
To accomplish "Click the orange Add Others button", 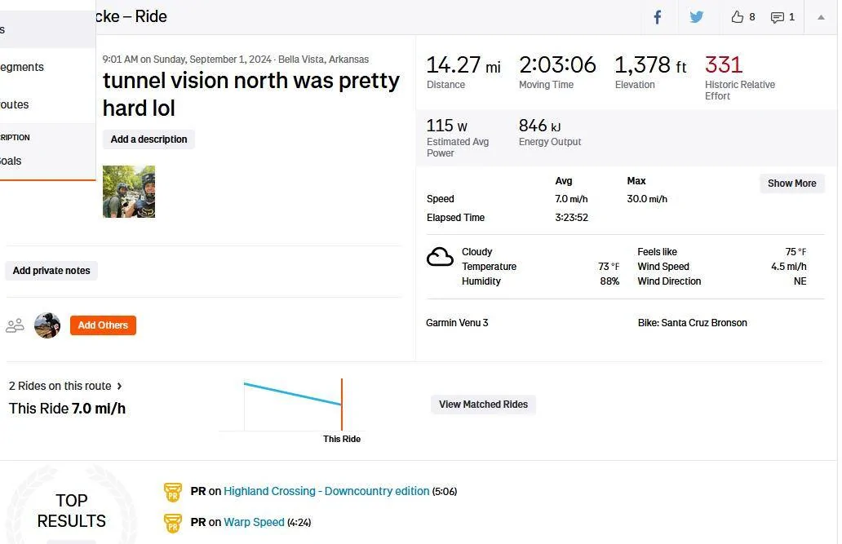I will coord(103,325).
